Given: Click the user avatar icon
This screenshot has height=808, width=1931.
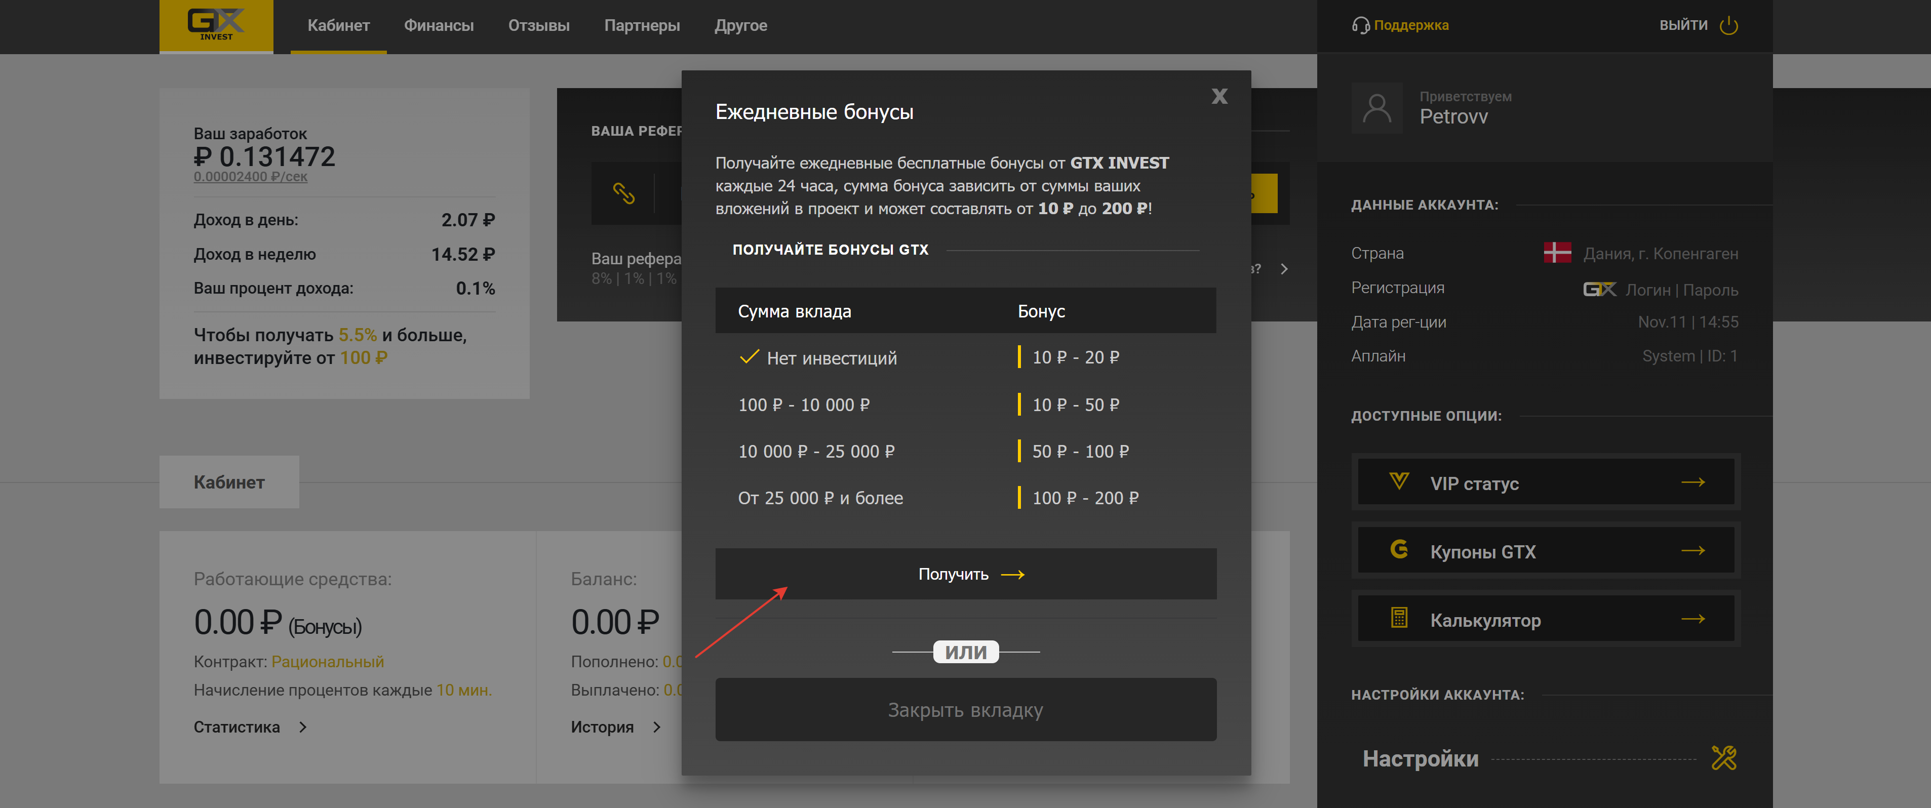Looking at the screenshot, I should [1376, 109].
